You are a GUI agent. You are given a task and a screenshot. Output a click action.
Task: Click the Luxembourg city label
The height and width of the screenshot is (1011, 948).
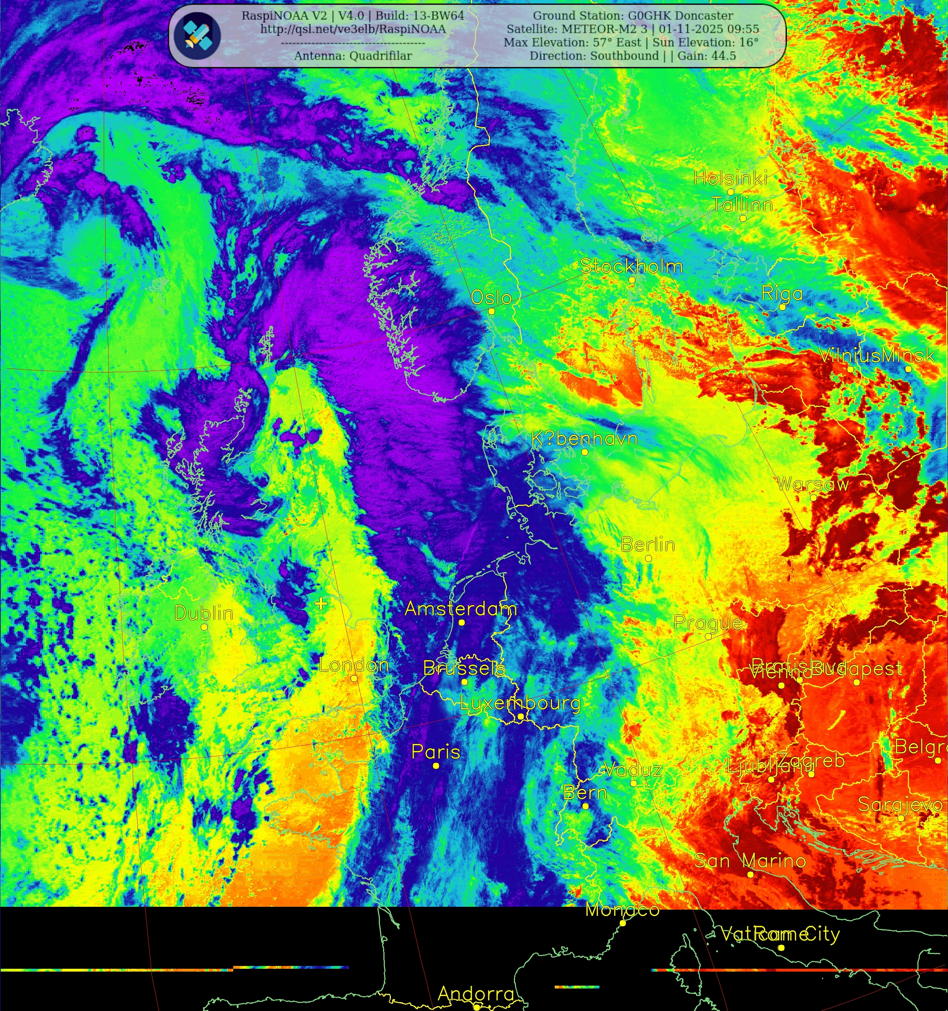pos(520,703)
